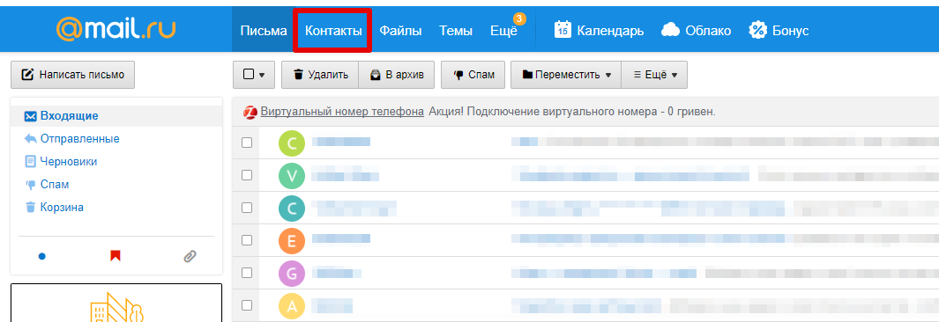The width and height of the screenshot is (939, 322).
Task: Tick checkbox of the teal C email
Action: (247, 208)
